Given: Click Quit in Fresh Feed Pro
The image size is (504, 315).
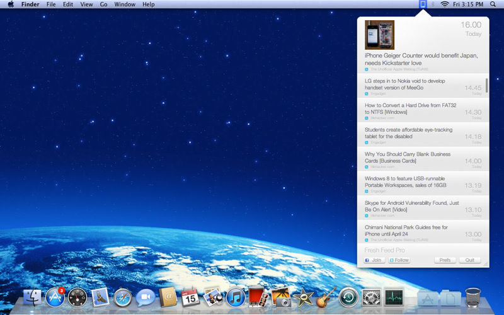Looking at the screenshot, I should point(470,260).
